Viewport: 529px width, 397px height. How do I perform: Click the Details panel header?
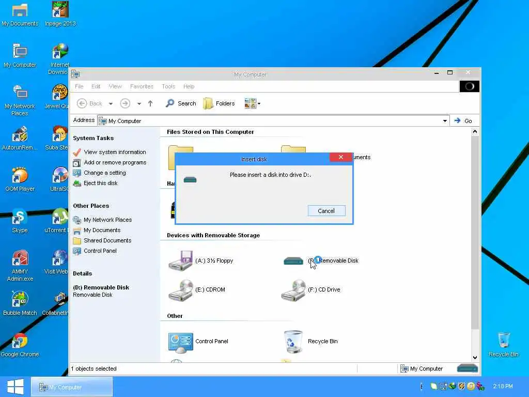[82, 273]
